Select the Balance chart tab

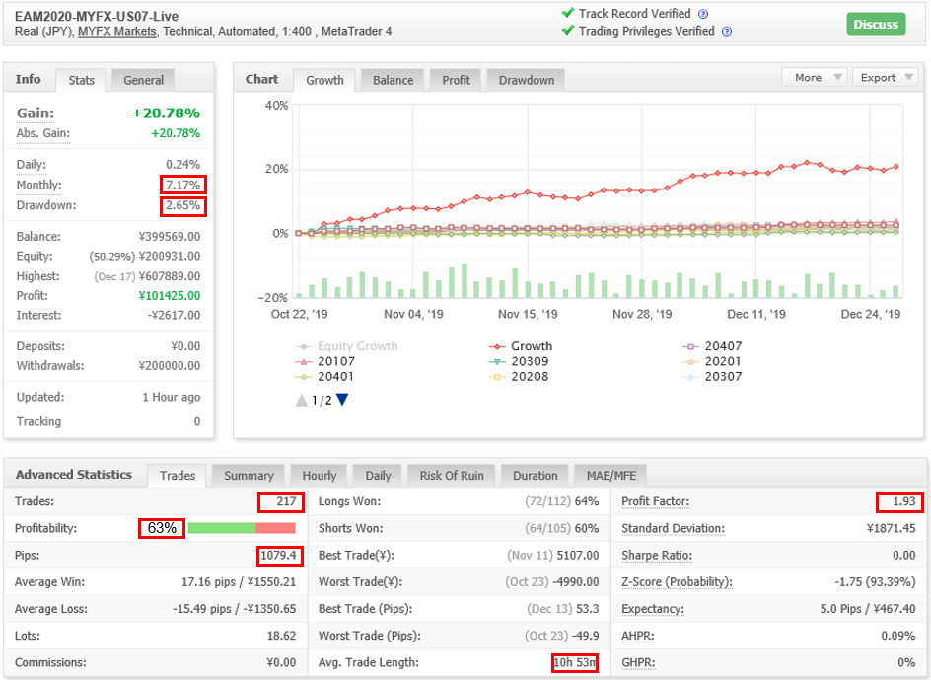(394, 80)
